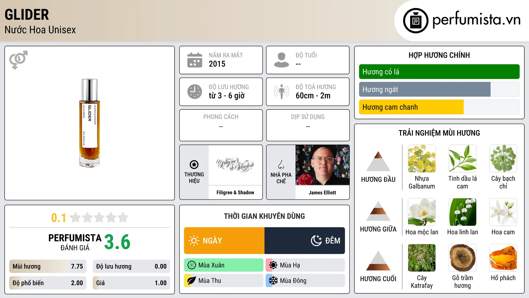Click the Hương cỏ lá accord bar

coord(439,72)
